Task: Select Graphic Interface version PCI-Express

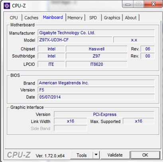Action: [x=104, y=114]
